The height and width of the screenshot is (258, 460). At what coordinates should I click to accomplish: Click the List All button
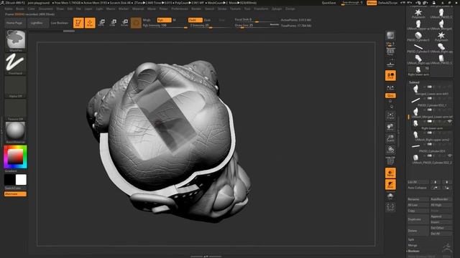(x=418, y=182)
